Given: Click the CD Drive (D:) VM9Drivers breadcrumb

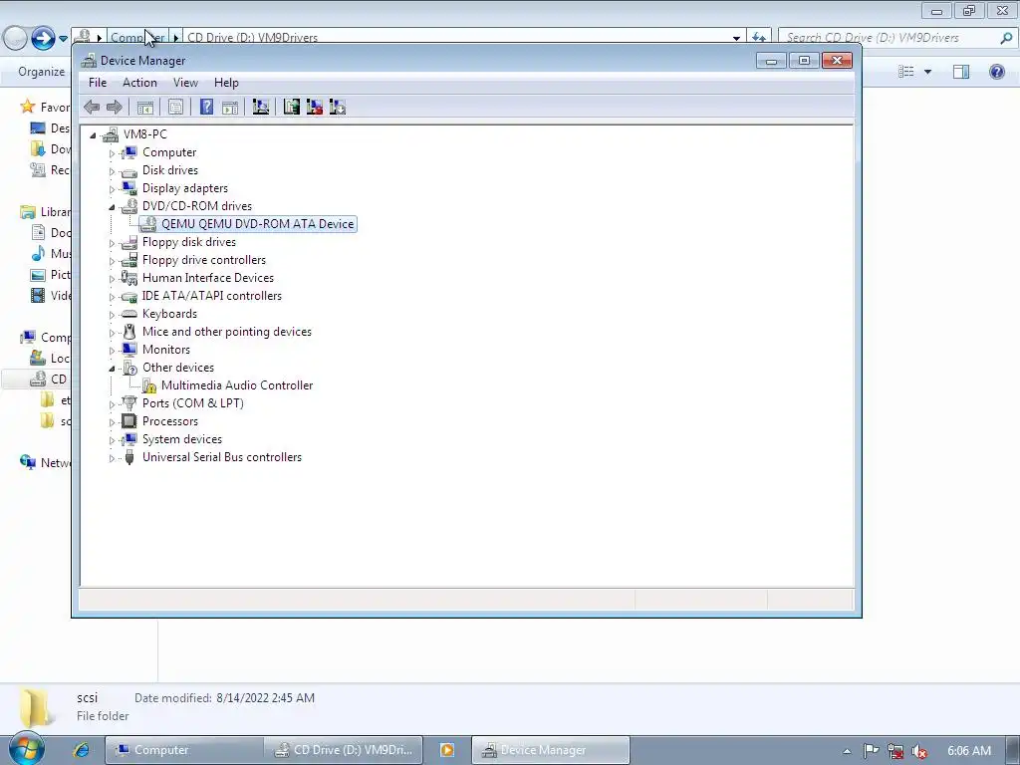Looking at the screenshot, I should click(x=252, y=38).
